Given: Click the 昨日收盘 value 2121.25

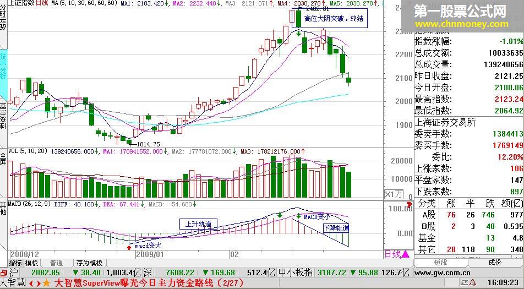Looking at the screenshot, I should click(x=509, y=76).
